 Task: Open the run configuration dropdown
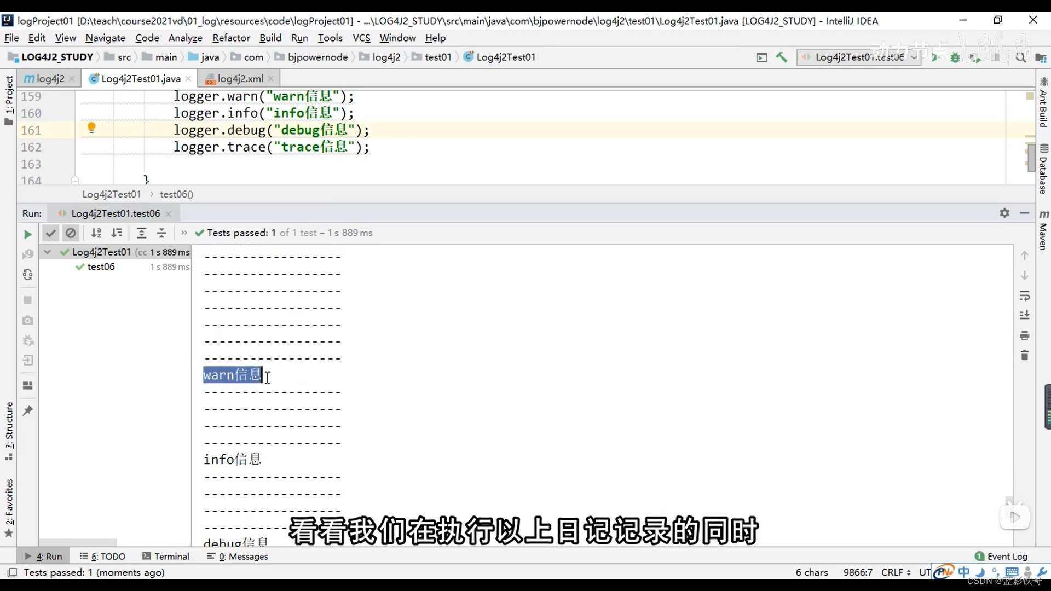tap(859, 57)
